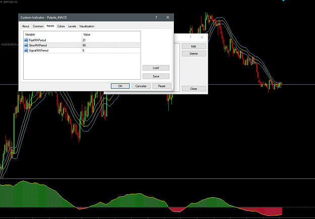Click the Load button

tap(156, 68)
